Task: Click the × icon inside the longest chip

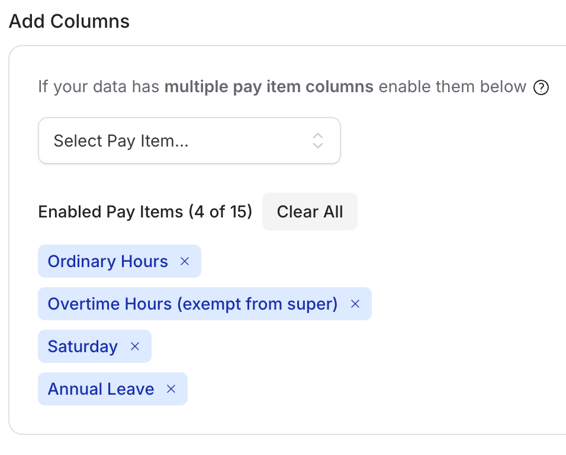Action: point(355,304)
